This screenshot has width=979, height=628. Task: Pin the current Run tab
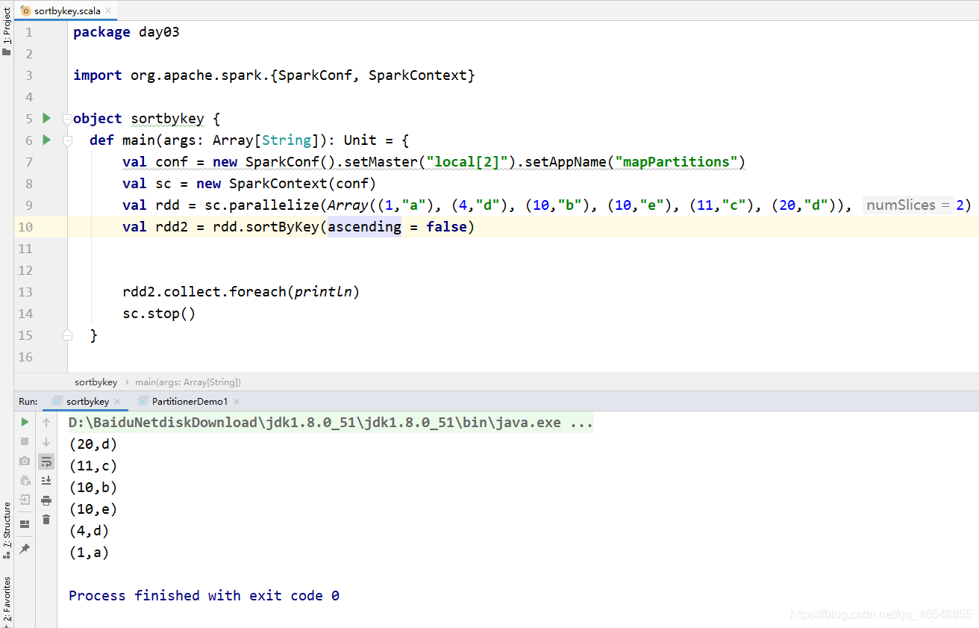(x=25, y=548)
